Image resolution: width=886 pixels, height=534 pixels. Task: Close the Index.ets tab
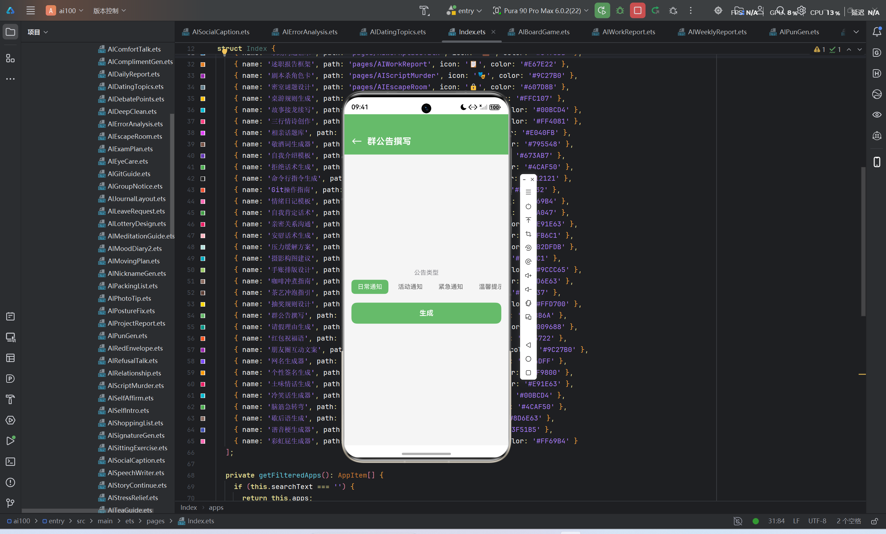493,31
